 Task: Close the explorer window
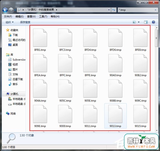(x=154, y=2)
